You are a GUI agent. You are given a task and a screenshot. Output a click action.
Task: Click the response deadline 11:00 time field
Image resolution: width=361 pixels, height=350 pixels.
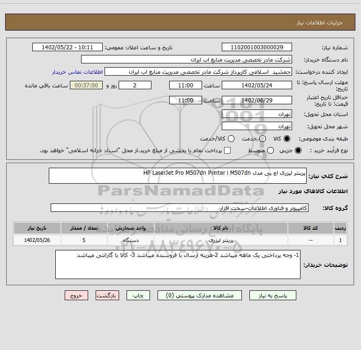pyautogui.click(x=186, y=85)
